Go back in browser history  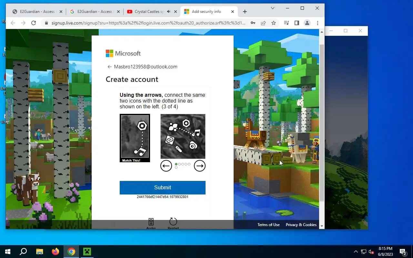tap(13, 23)
